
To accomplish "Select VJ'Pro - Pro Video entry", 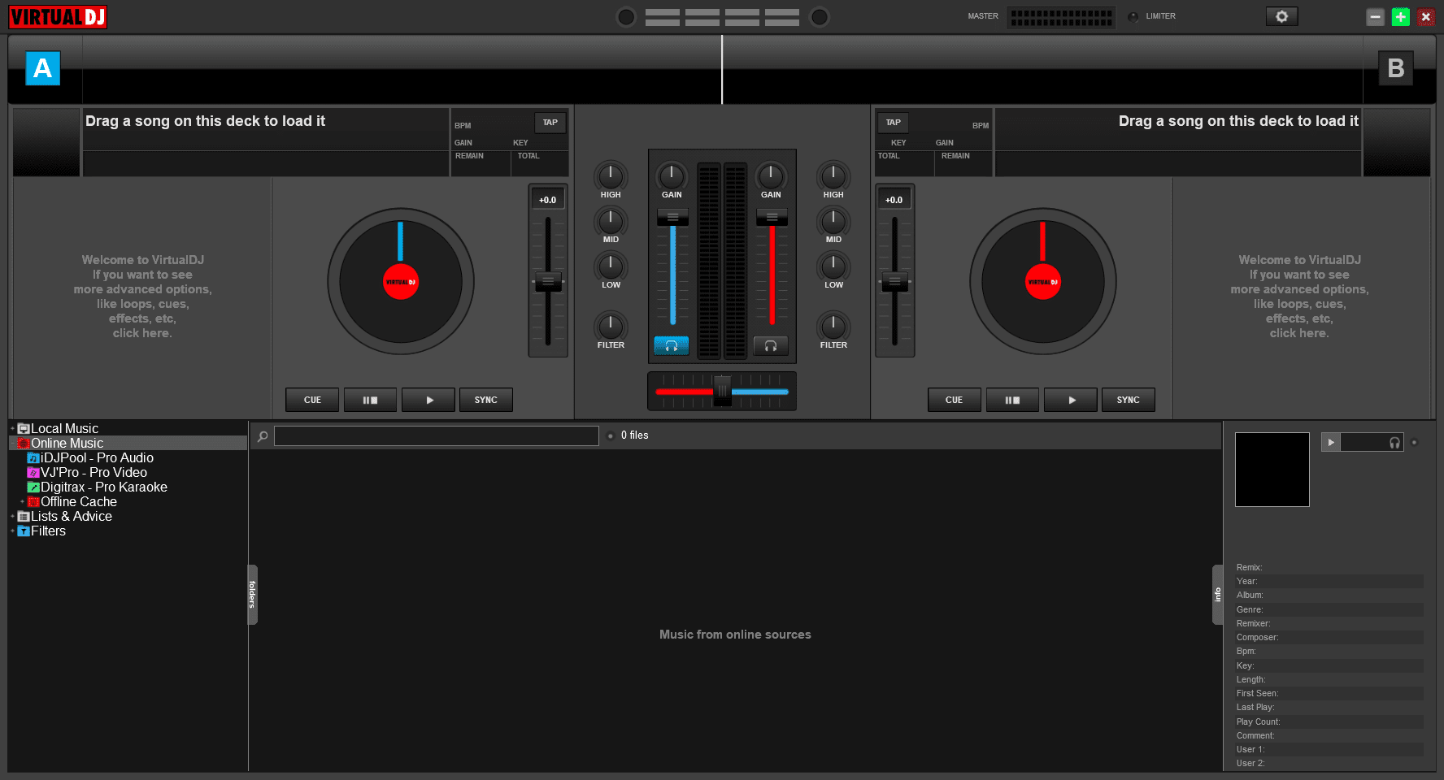I will coord(94,473).
